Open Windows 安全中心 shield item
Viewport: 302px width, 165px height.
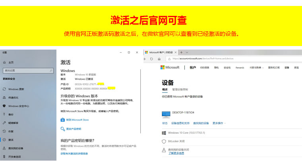coord(18,106)
